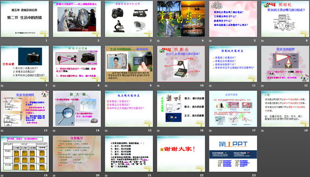This screenshot has width=310, height=177.
Task: Click slide number label '2'
Action: 99,41
